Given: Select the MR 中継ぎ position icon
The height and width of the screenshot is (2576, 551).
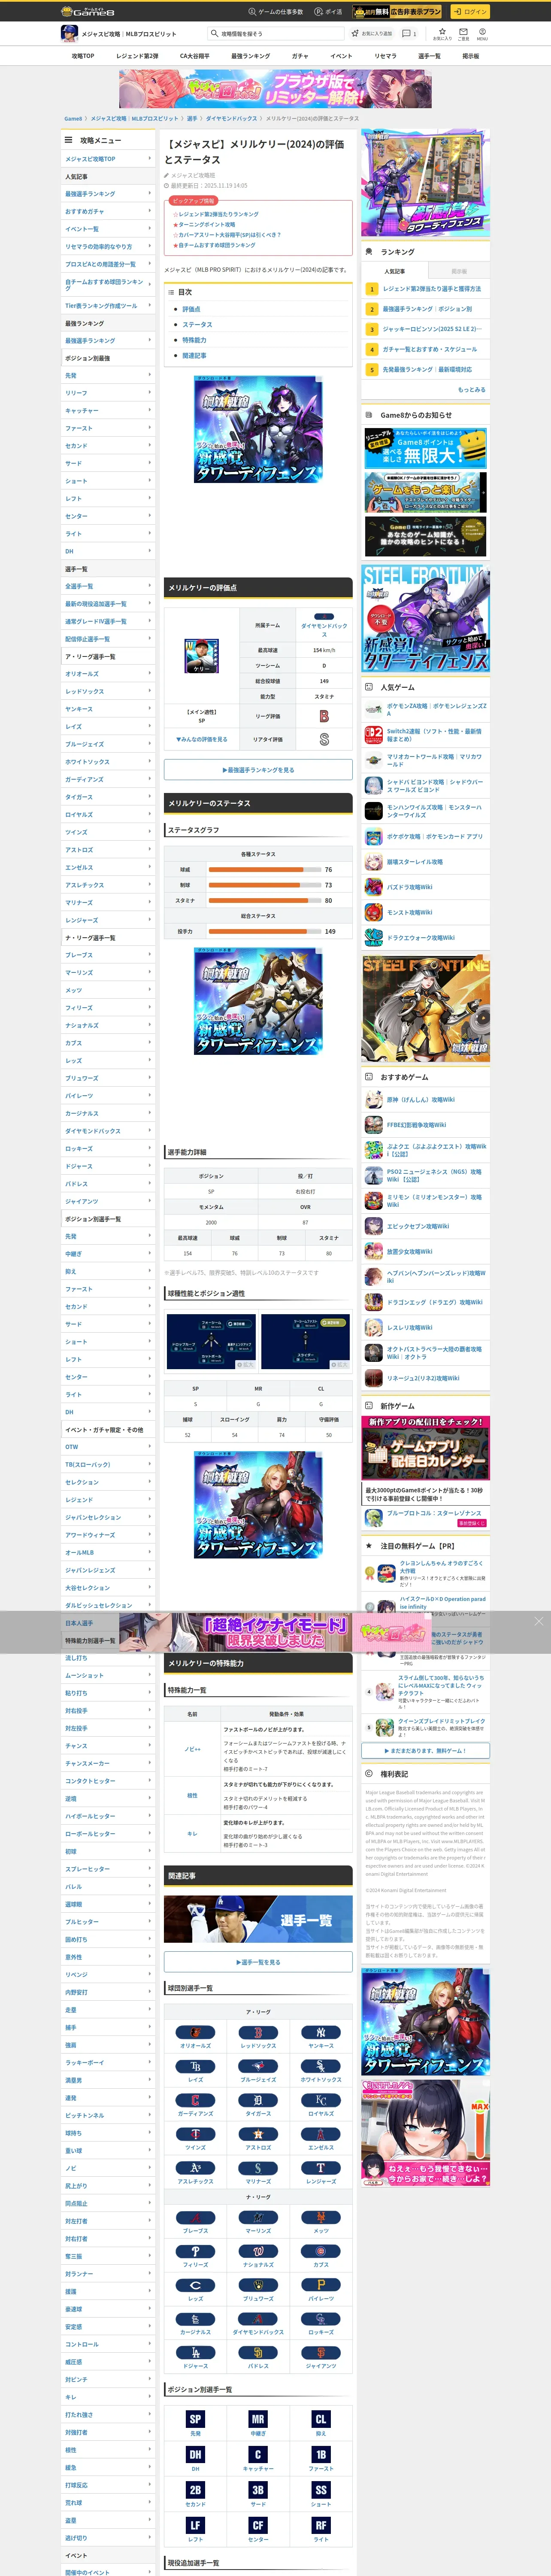Looking at the screenshot, I should (x=258, y=2419).
